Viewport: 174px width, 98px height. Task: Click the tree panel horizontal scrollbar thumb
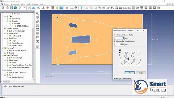click(x=7, y=81)
